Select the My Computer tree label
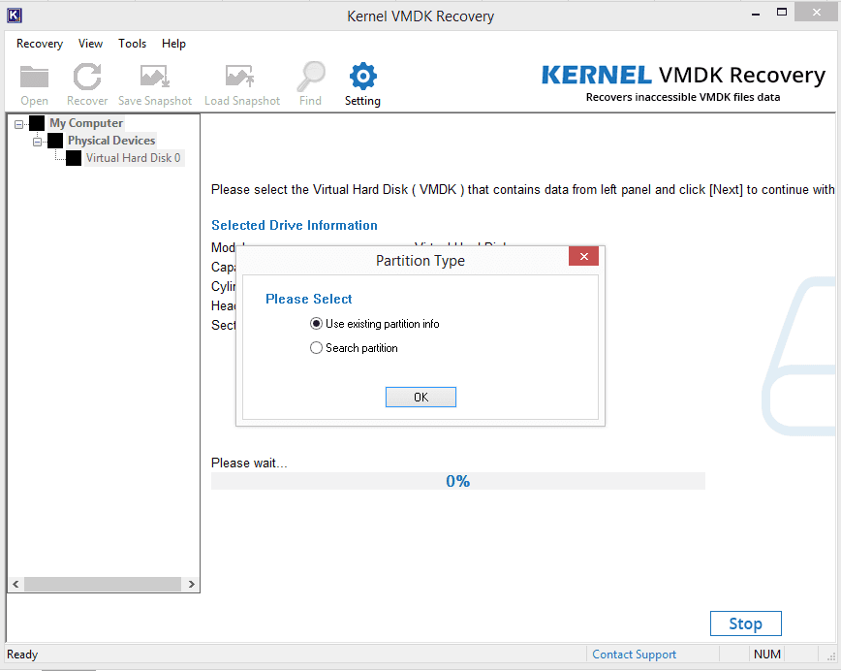Viewport: 841px width, 671px height. click(86, 123)
